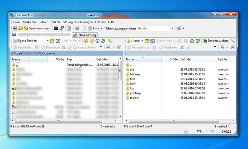Expand local toolbar overflow chevron
Screen dimensions: 248x149
[101, 46]
